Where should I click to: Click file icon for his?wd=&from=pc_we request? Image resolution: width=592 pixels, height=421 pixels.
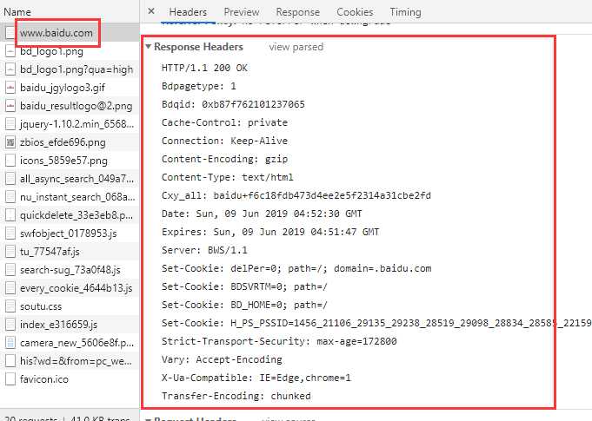point(10,361)
